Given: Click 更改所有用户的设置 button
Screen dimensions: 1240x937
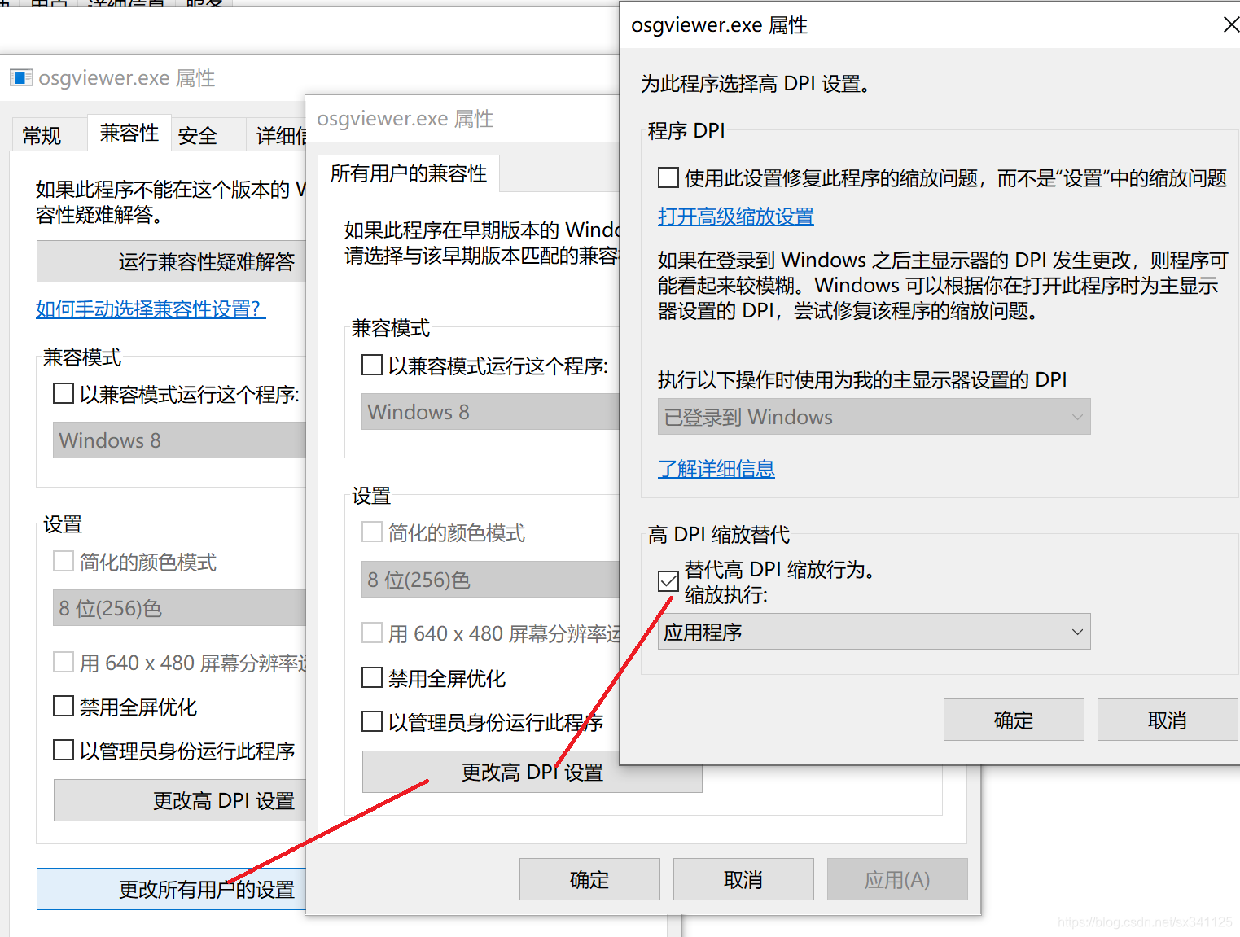Looking at the screenshot, I should [x=172, y=889].
